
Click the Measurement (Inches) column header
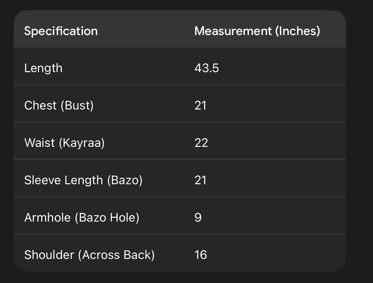(x=257, y=31)
